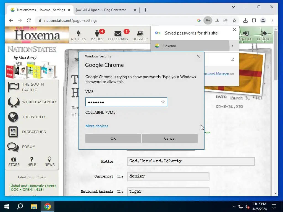Close the Flag Generator tab
This screenshot has width=283, height=212.
tap(135, 10)
